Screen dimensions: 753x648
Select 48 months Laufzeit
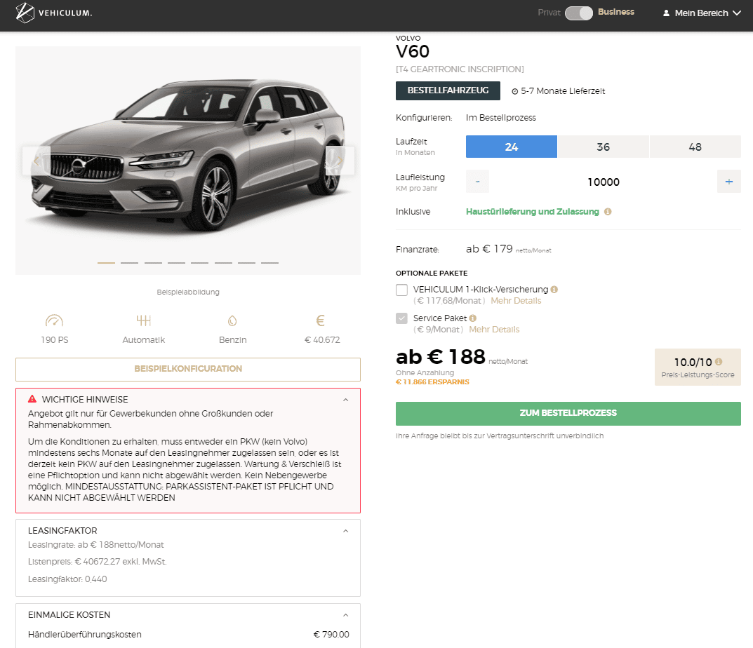coord(695,147)
